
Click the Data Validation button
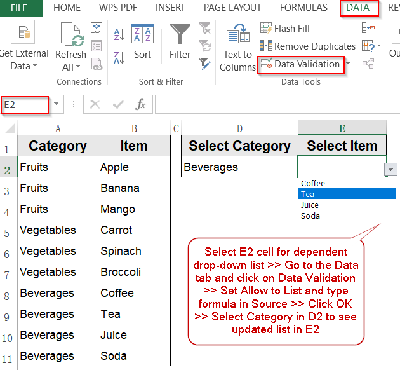(300, 65)
